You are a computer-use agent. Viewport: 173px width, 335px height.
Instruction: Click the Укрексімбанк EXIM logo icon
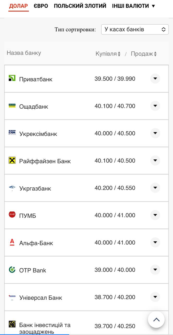click(12, 133)
